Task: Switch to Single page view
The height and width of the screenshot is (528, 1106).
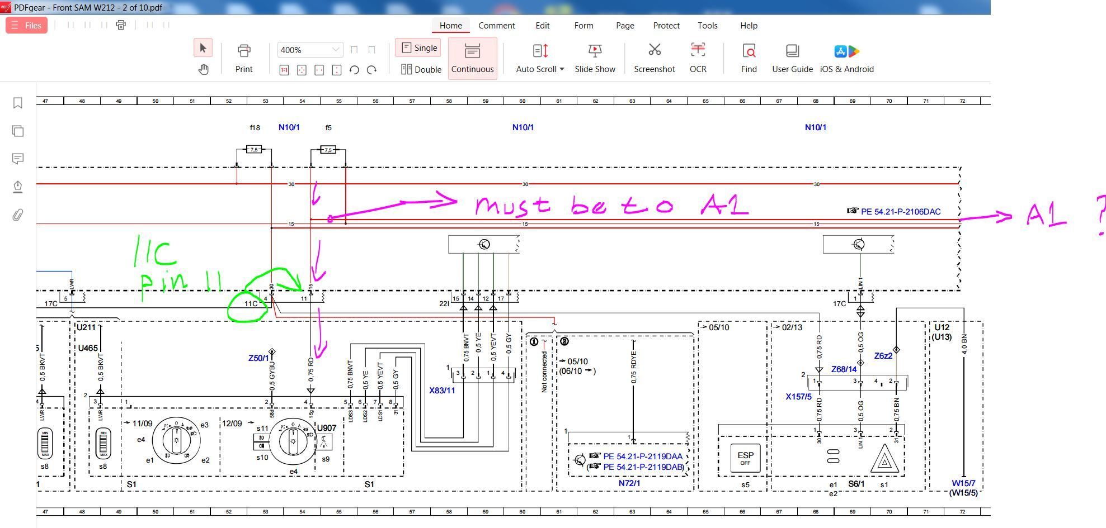Action: pyautogui.click(x=419, y=48)
